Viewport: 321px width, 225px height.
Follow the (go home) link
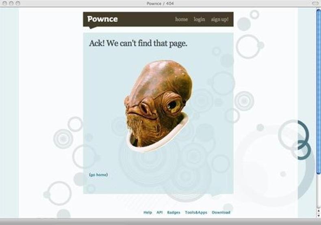[98, 175]
